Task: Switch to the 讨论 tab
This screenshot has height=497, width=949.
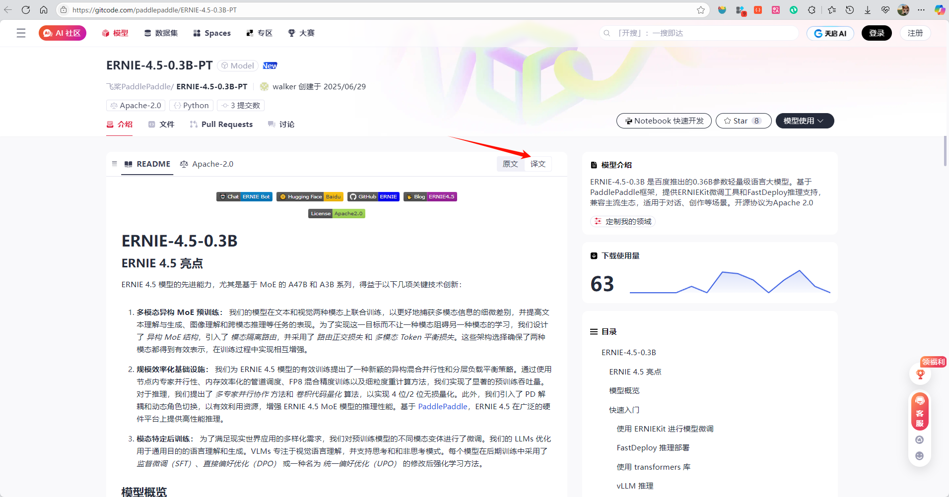Action: click(281, 124)
